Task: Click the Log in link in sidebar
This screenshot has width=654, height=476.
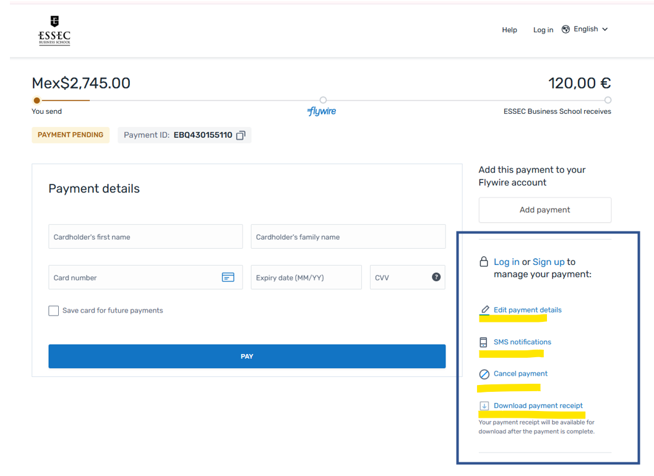Action: pyautogui.click(x=506, y=262)
